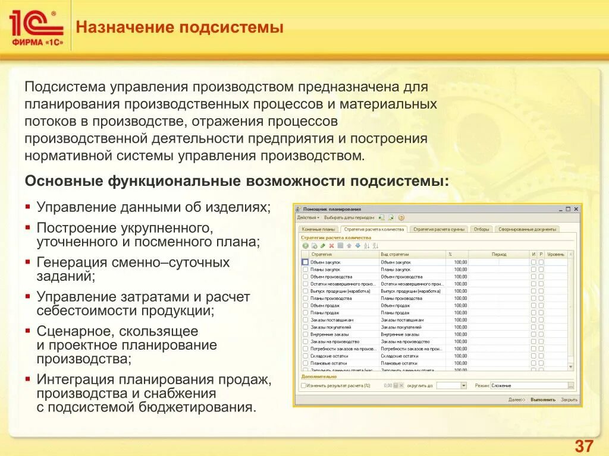The width and height of the screenshot is (609, 456).
Task: Open the 'Стратегия расчета суммы' tab
Action: pos(438,230)
